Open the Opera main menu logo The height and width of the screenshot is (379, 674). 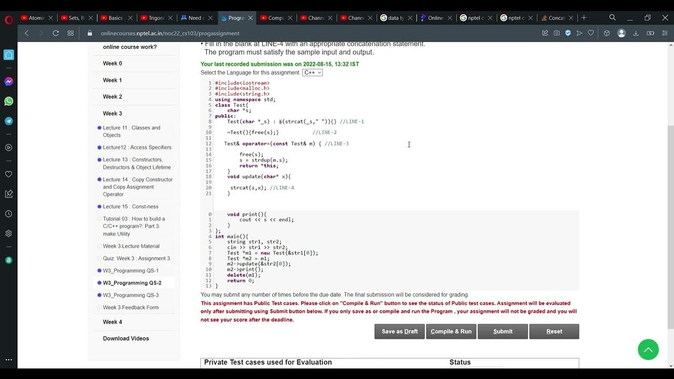coord(8,20)
